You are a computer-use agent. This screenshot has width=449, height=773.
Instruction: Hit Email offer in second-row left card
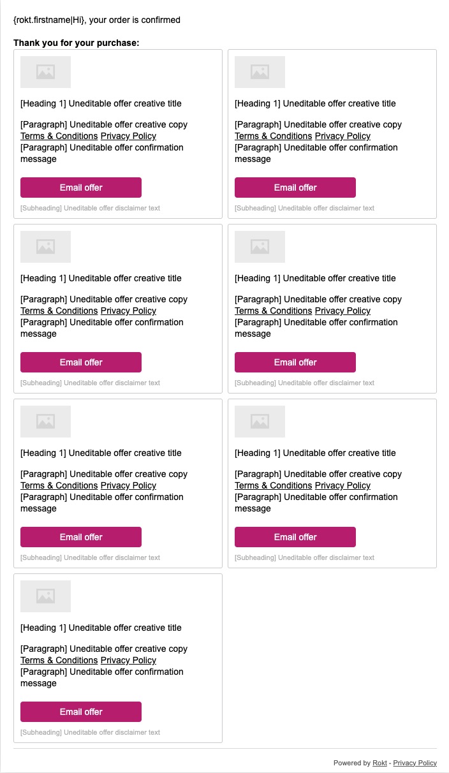[x=81, y=362]
